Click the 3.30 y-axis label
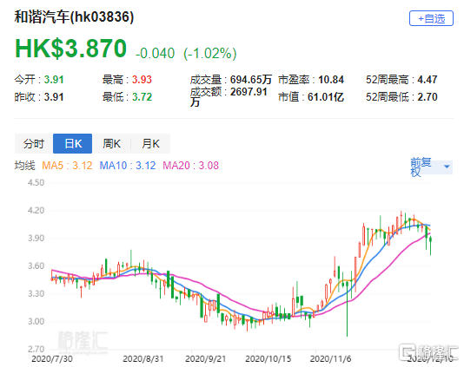The width and height of the screenshot is (464, 367). [36, 294]
